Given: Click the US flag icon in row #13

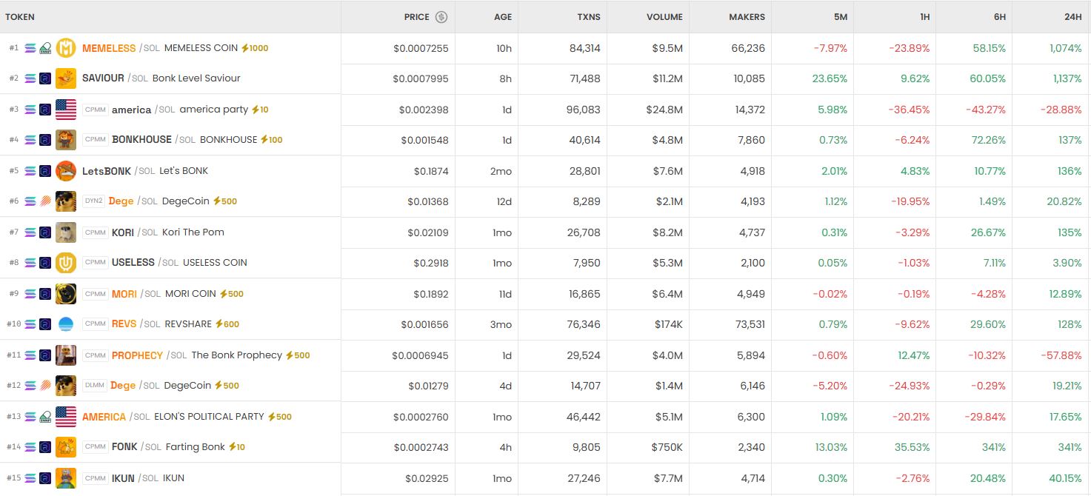Looking at the screenshot, I should click(66, 417).
